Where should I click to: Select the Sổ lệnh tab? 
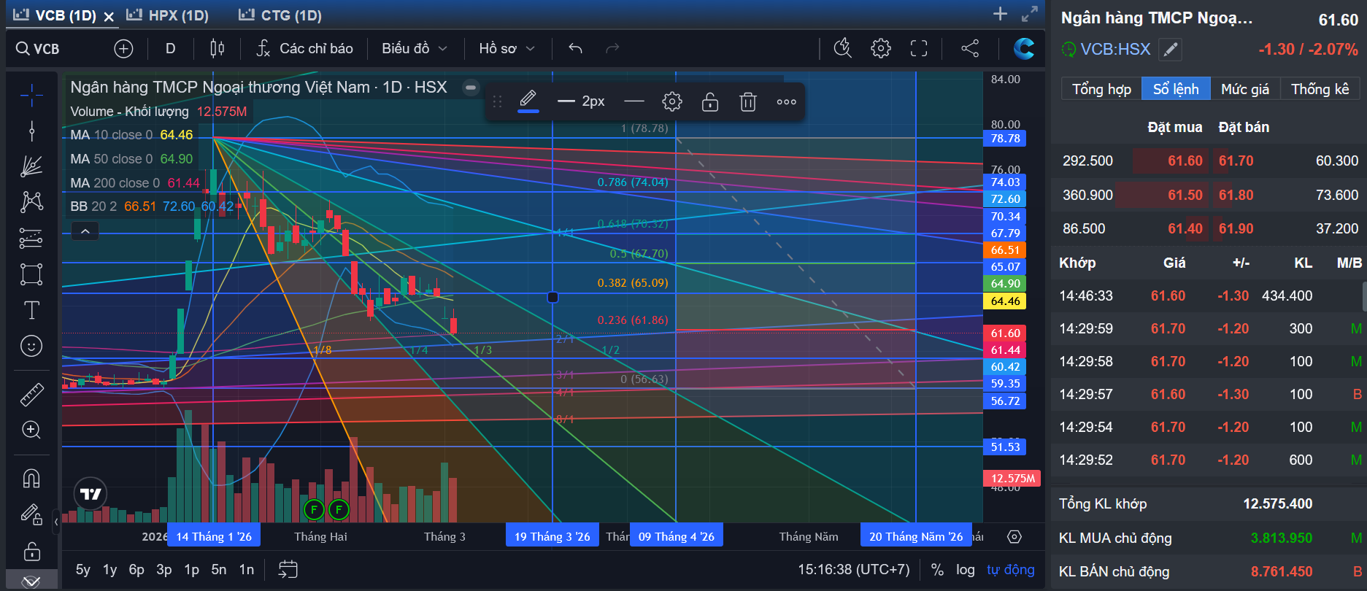click(x=1176, y=89)
